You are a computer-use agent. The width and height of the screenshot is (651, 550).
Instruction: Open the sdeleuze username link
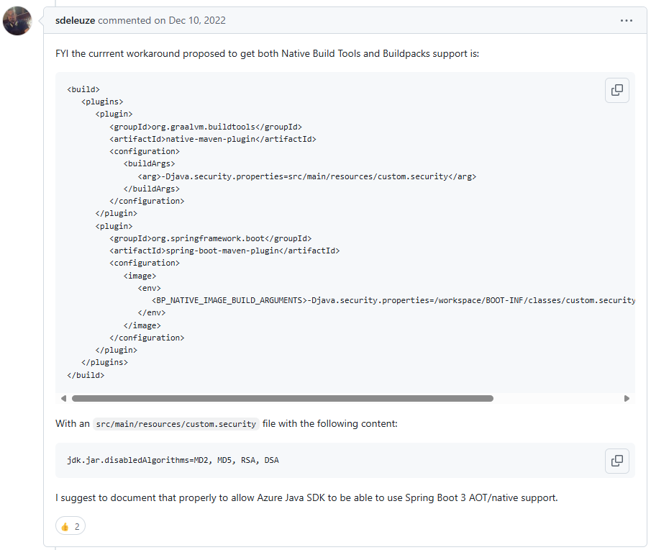[x=75, y=20]
